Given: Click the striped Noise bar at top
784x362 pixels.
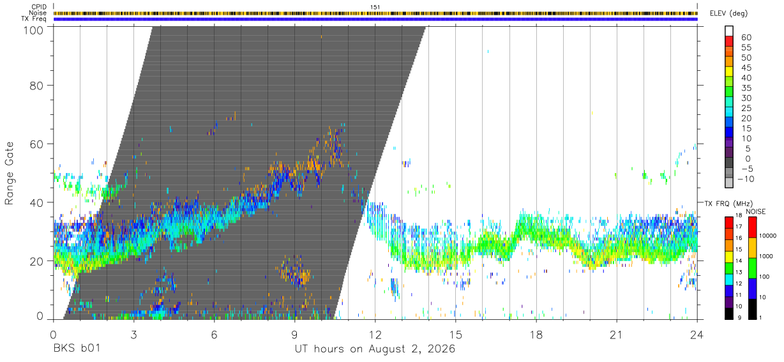Looking at the screenshot, I should tap(375, 13).
